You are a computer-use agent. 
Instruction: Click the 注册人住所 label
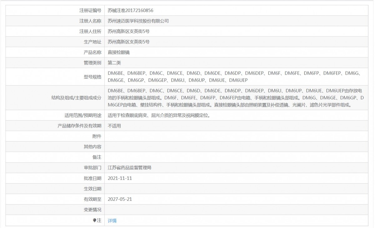point(90,31)
